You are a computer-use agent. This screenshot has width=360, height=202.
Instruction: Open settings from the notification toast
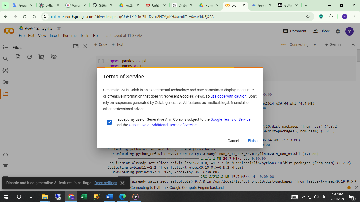[x=106, y=183]
